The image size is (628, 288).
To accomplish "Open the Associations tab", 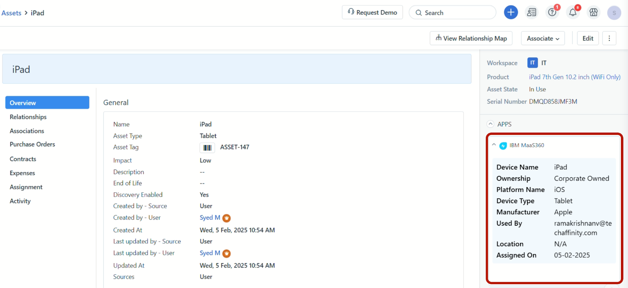I will click(x=27, y=131).
